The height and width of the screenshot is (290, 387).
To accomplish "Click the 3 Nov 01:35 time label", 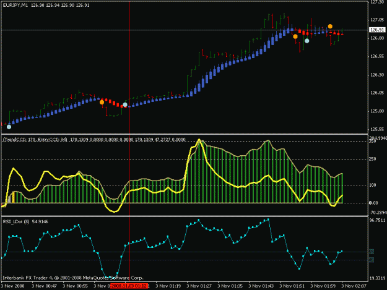I will tap(230, 286).
